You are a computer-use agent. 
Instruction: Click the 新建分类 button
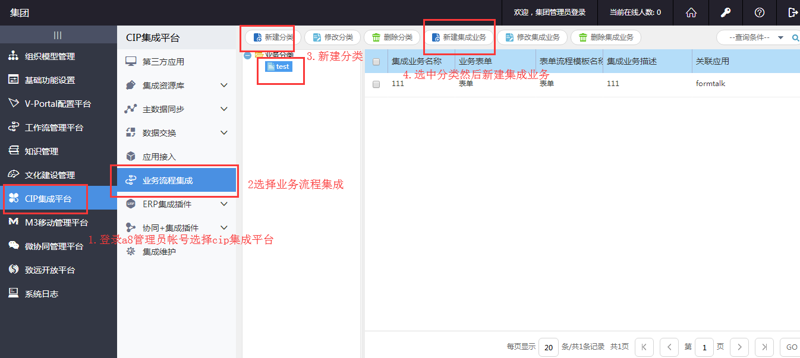273,37
